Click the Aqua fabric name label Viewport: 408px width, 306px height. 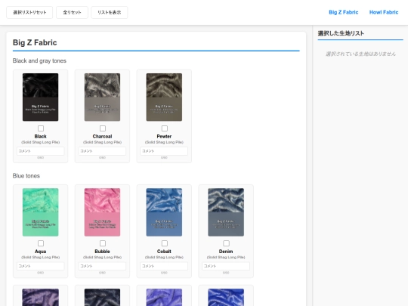point(40,252)
